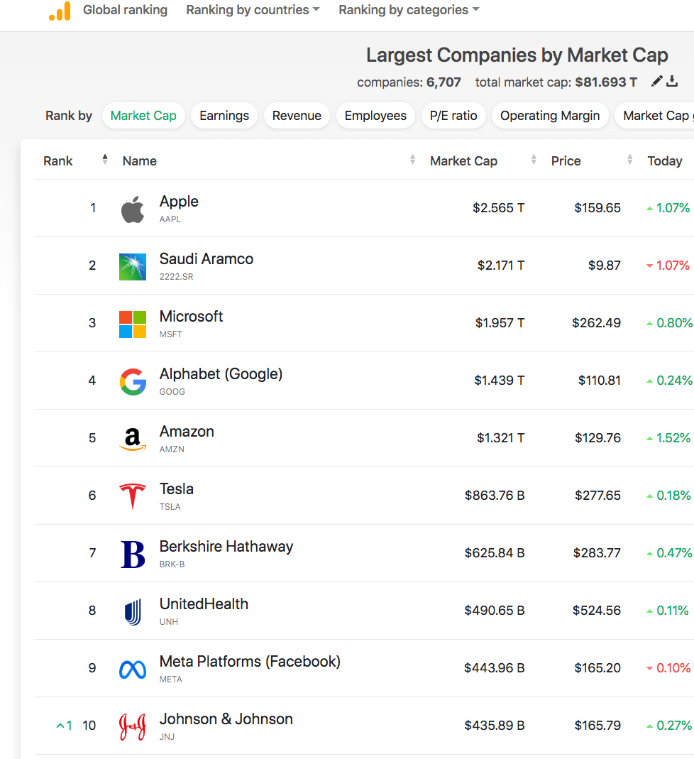
Task: Open the UnitedHealth company link
Action: click(204, 604)
